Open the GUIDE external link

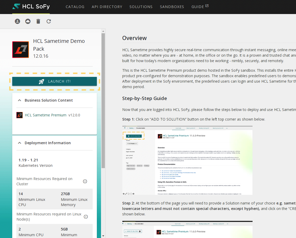point(200,6)
